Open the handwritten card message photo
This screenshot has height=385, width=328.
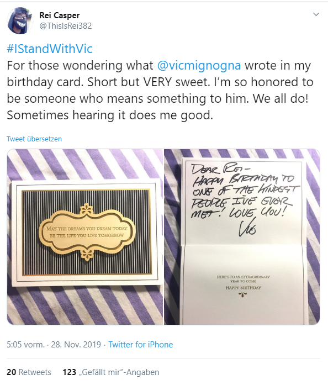click(242, 237)
